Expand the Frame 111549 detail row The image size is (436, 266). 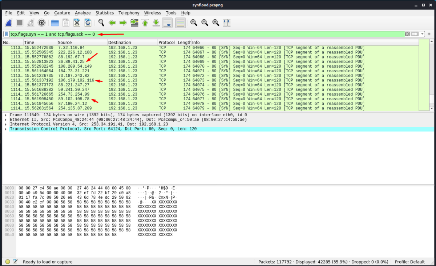[x=5, y=115]
